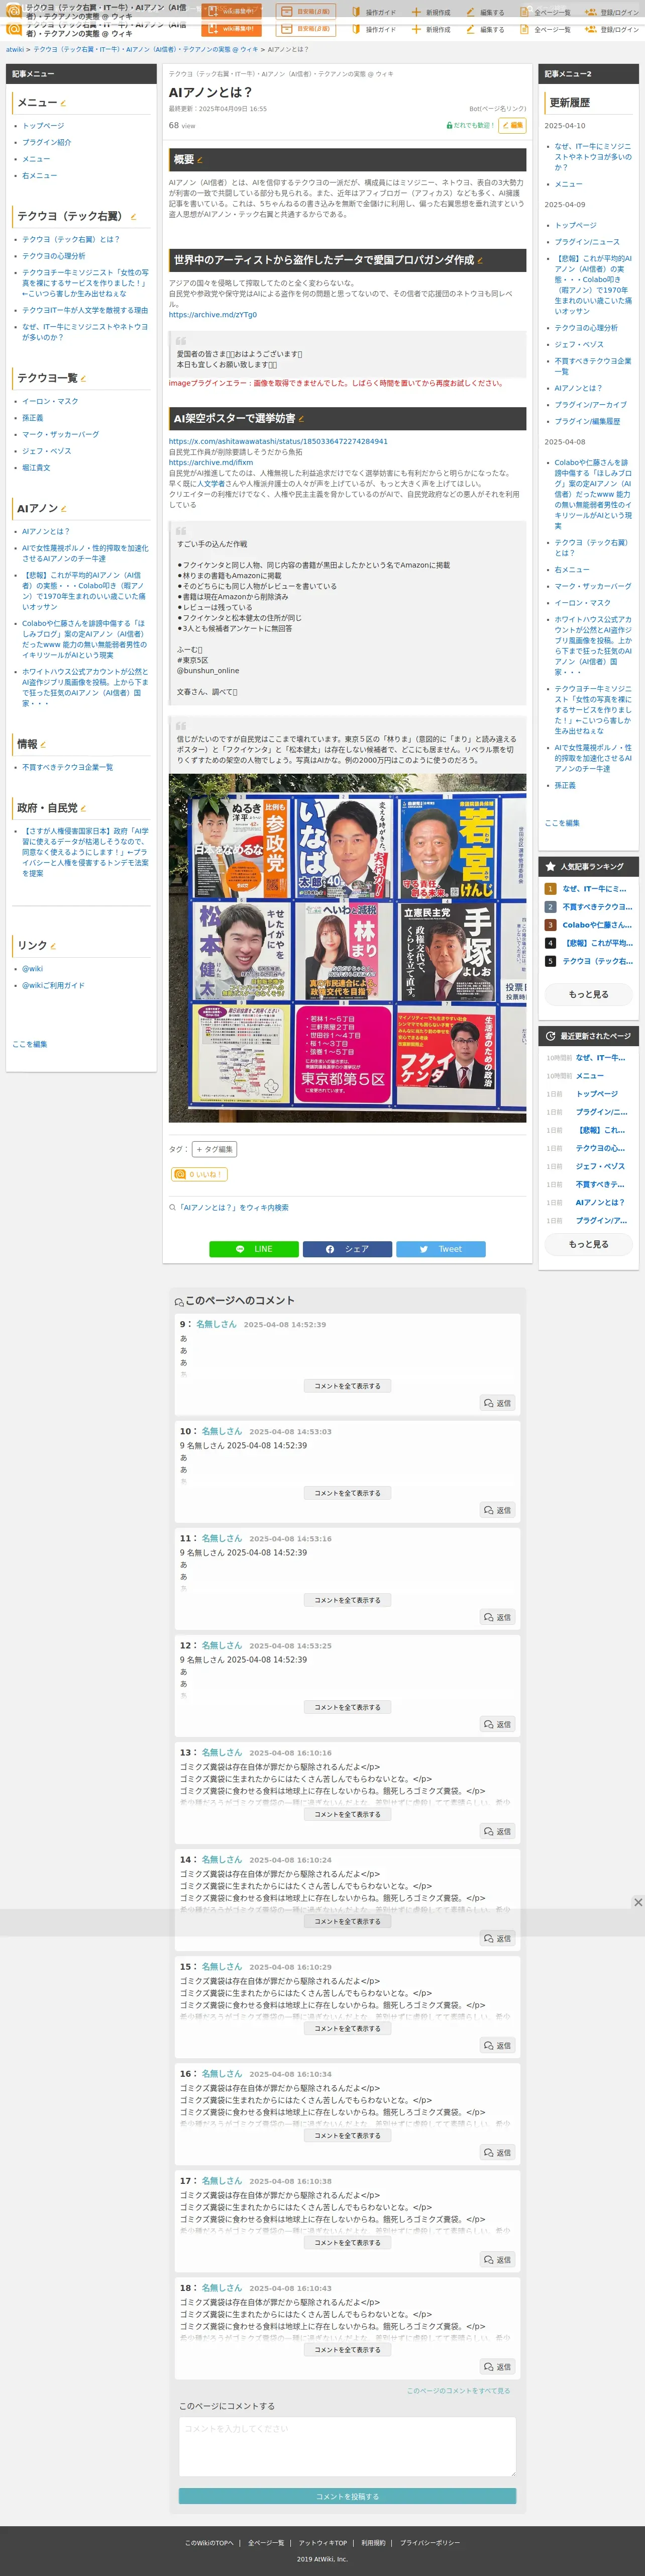
Task: Open ジェフ・ベゾス under 最近更新されたページ
Action: pos(600,1166)
